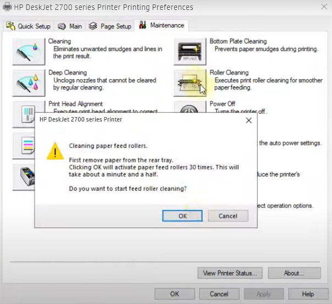Click Cancel at the bottom of Printing Preferences
This screenshot has height=304, width=332.
pos(219,294)
